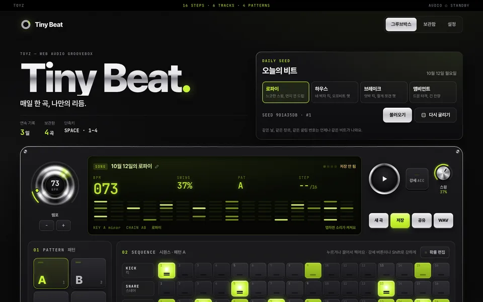Click the pencil icon to rename the song
Viewport: 483px width, 302px height.
[157, 167]
